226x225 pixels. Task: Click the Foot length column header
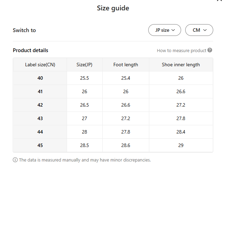126,65
